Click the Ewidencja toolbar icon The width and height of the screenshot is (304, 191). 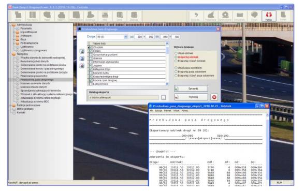90,16
